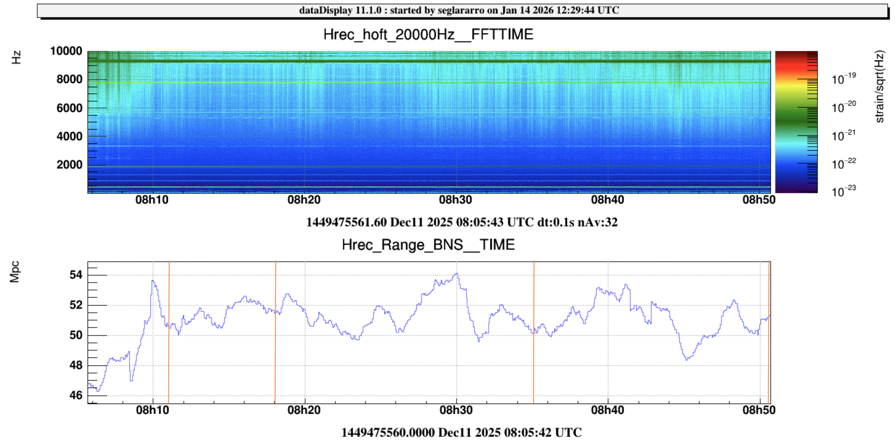Click the yellow line near 2000 Hz in spectrogram
This screenshot has height=441, width=896.
[418, 167]
